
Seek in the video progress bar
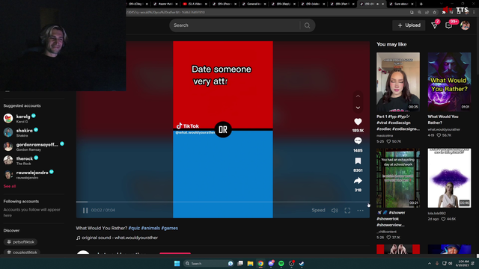[223, 202]
